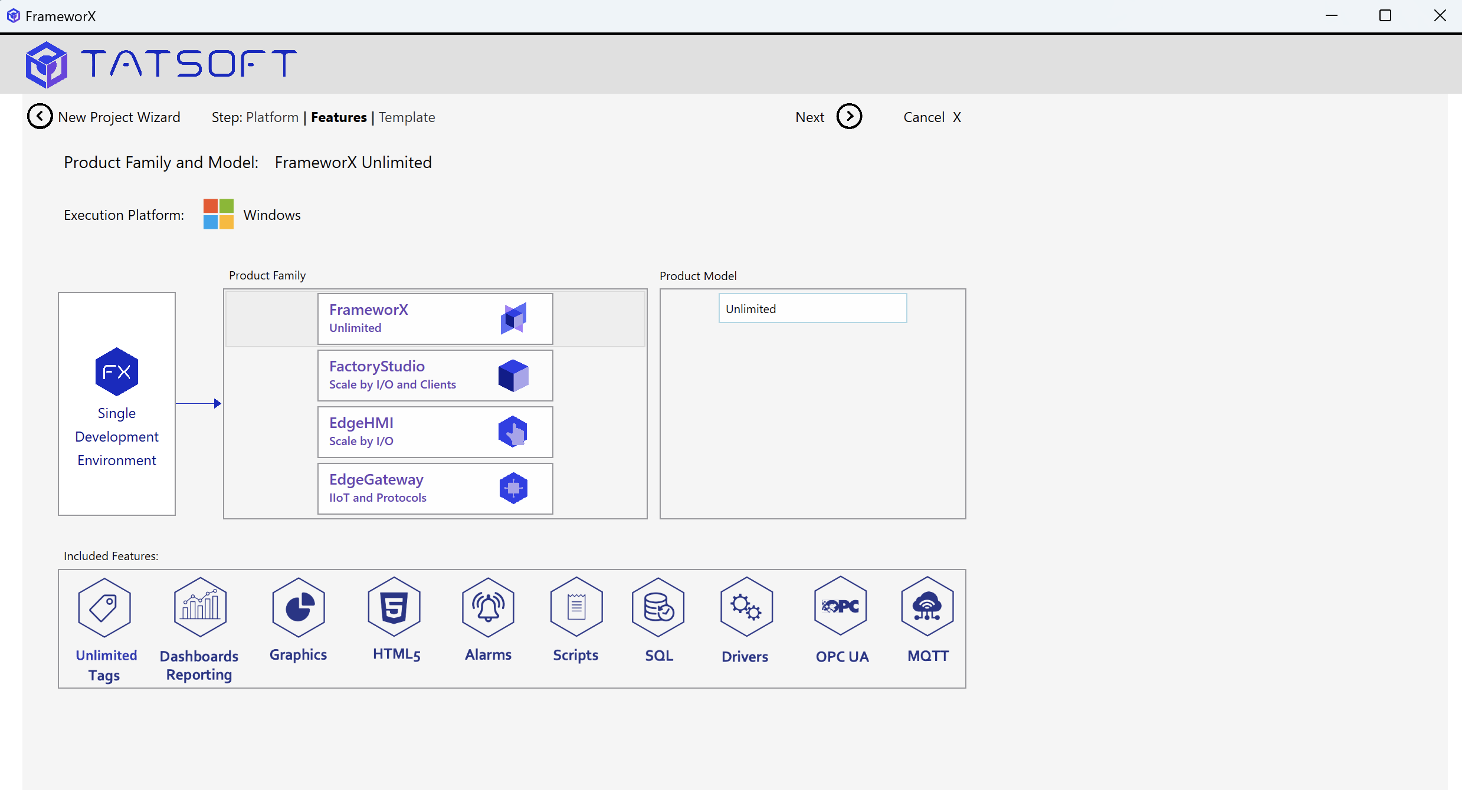Click the SQL feature label

[659, 656]
